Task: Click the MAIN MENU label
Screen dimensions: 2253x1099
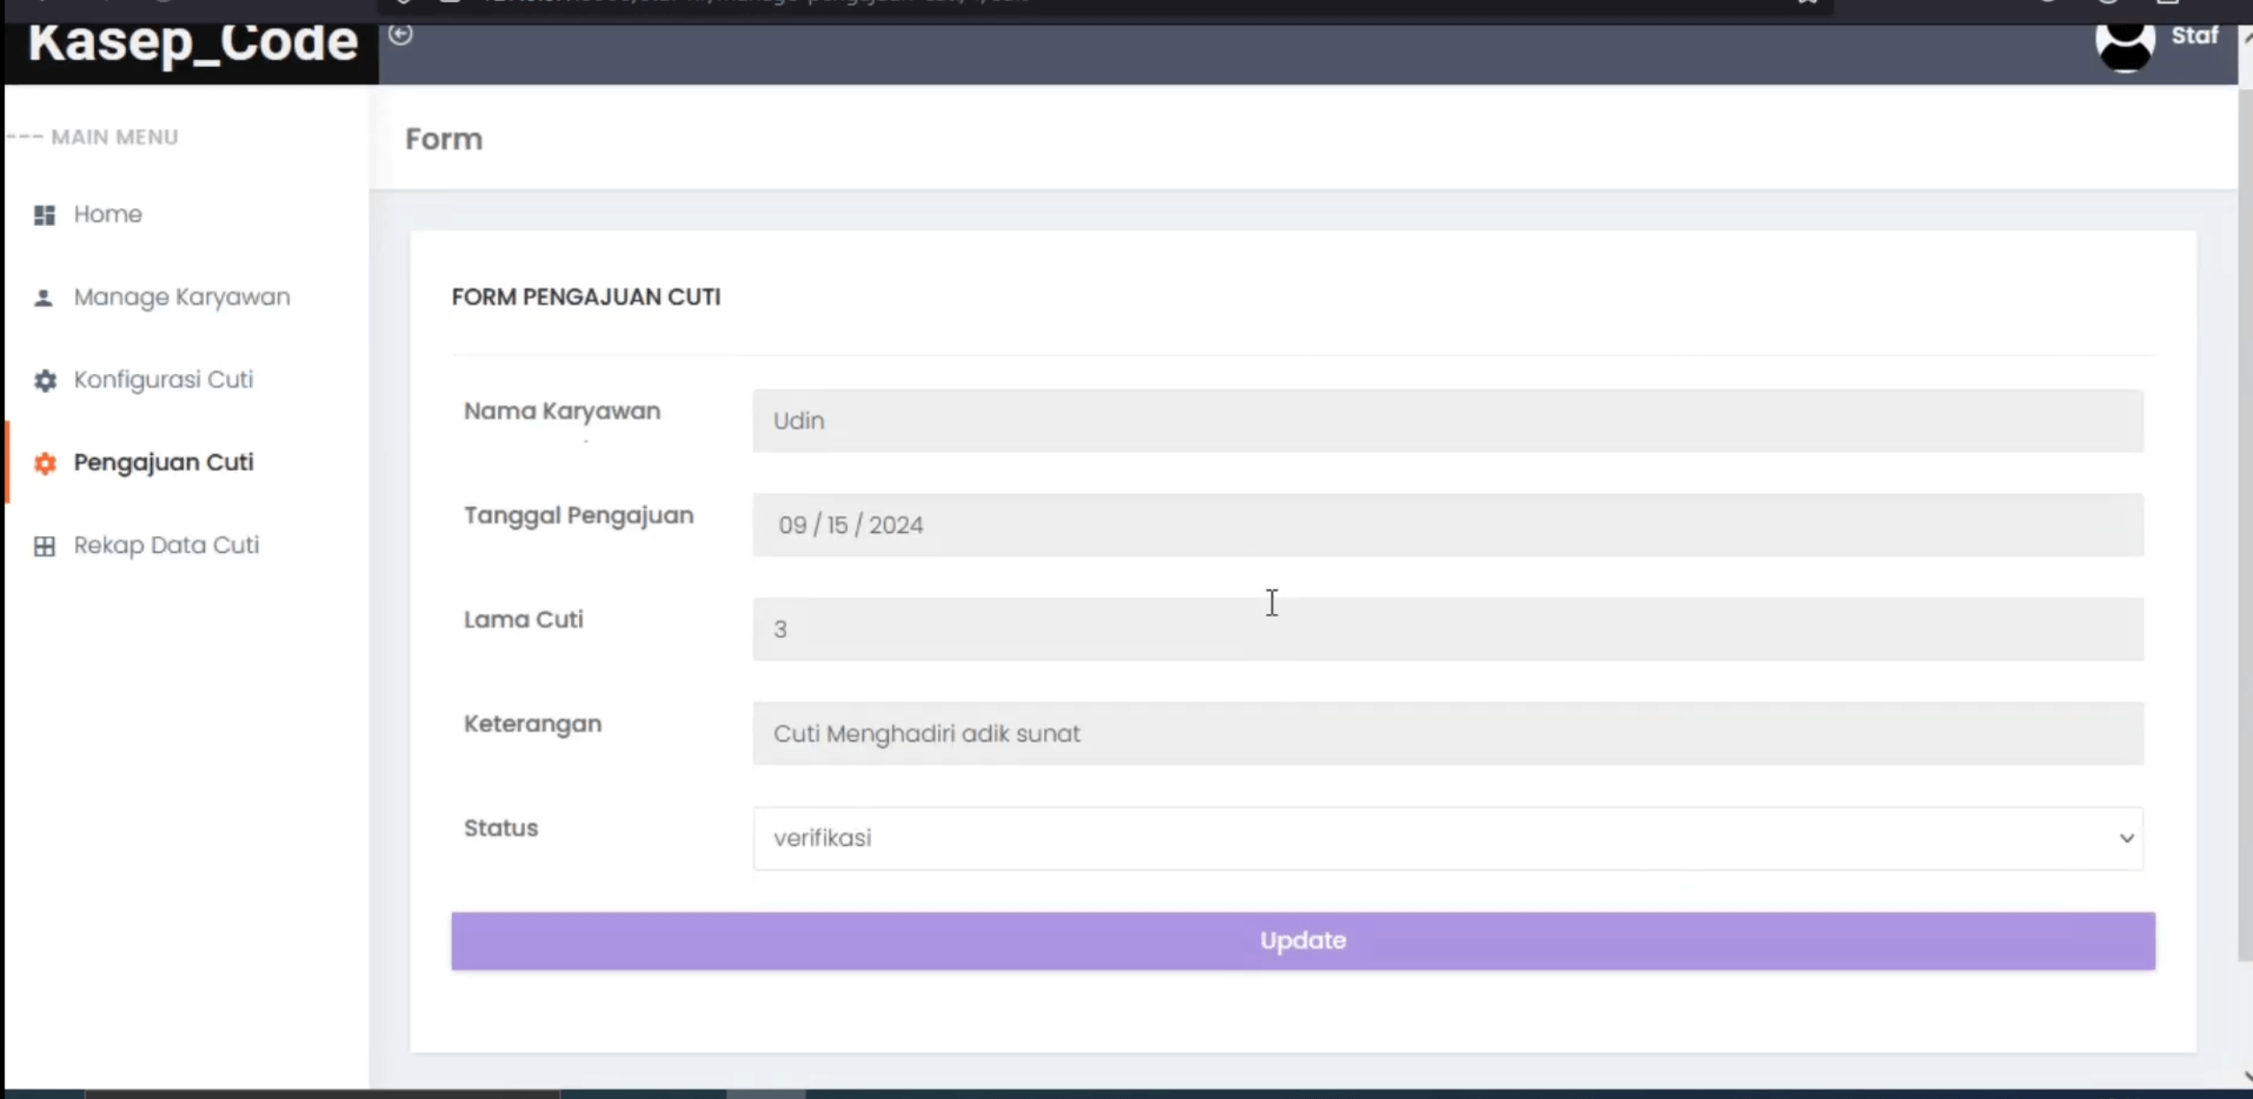Action: (115, 137)
